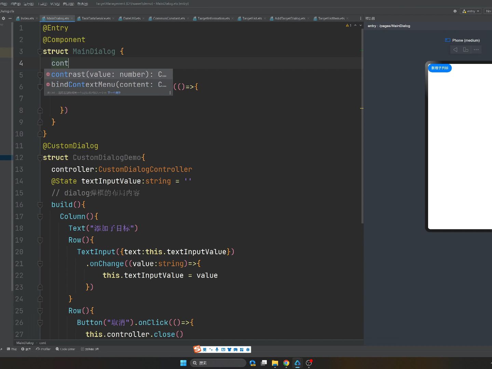Viewport: 492px width, 369px height.
Task: Fold the Row block at line 19
Action: [40, 240]
